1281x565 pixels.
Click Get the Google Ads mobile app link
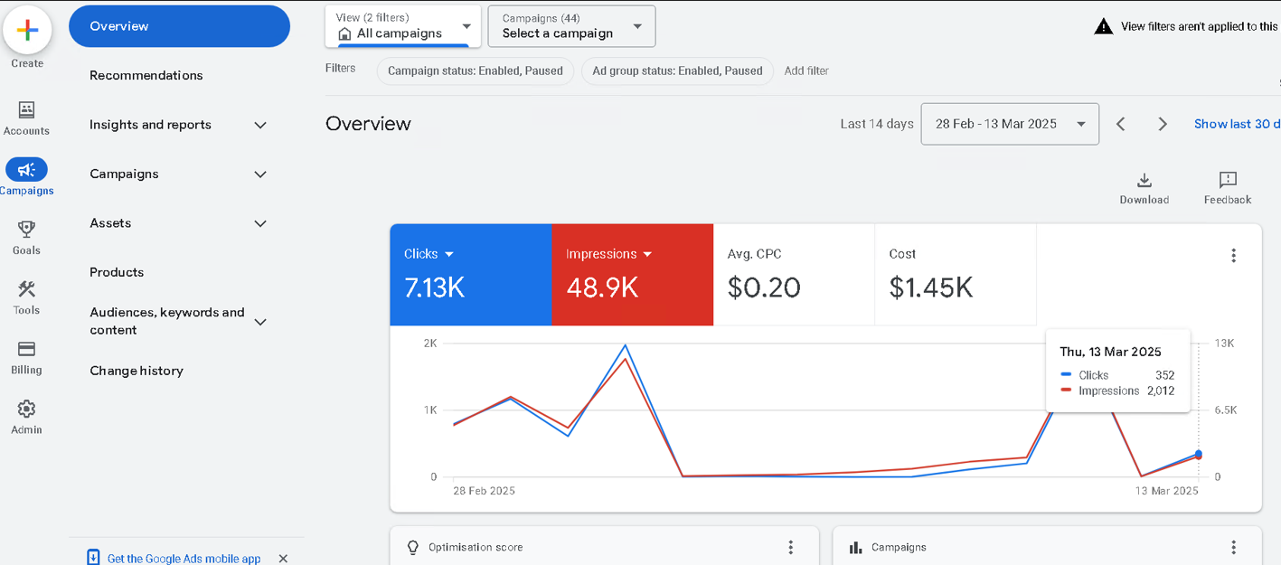coord(184,559)
